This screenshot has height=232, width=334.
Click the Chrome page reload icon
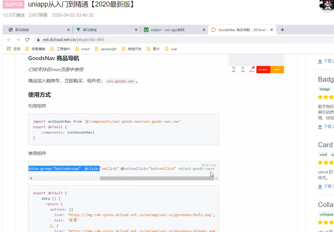coord(27,39)
